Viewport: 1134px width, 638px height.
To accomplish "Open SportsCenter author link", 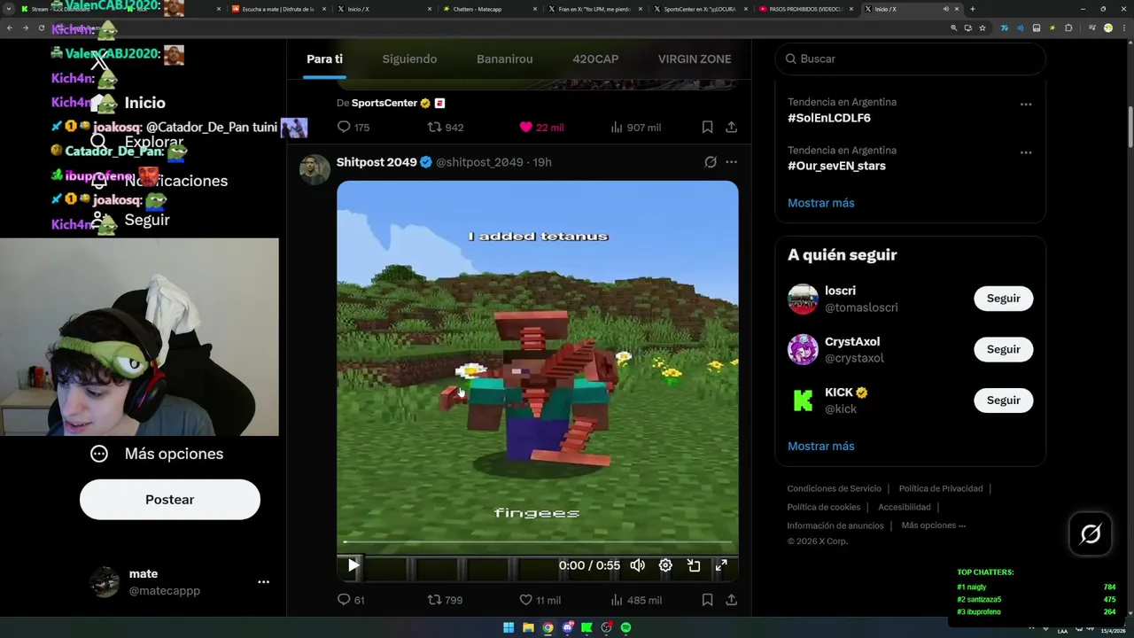I will click(384, 103).
